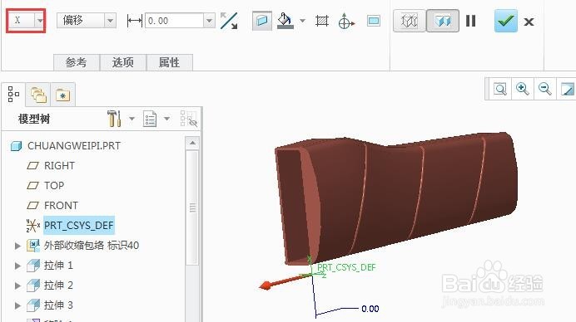Image resolution: width=576 pixels, height=322 pixels.
Task: Click the FRONT plane icon
Action: point(32,205)
